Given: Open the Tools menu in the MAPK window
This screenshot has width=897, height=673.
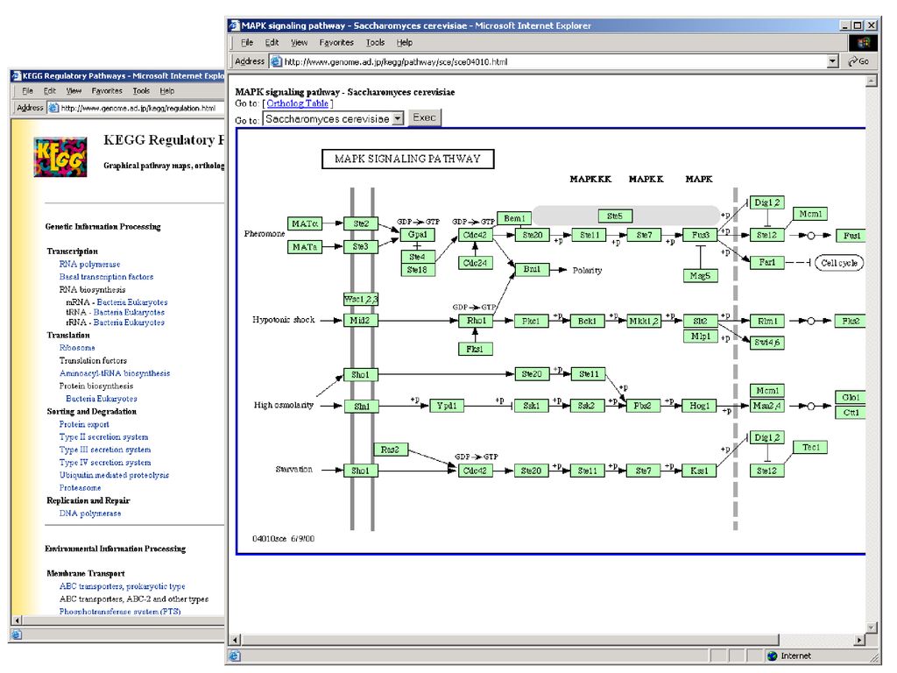Looking at the screenshot, I should (375, 42).
